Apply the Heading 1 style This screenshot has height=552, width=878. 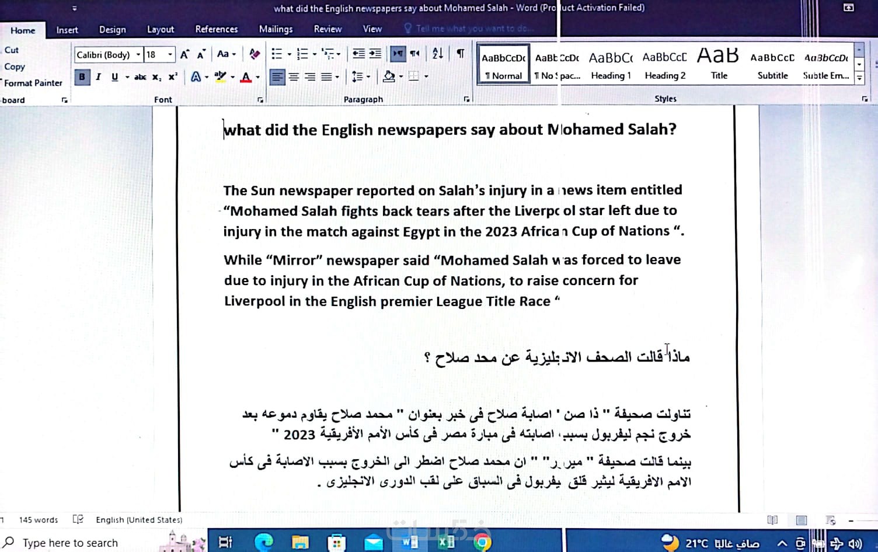[611, 65]
